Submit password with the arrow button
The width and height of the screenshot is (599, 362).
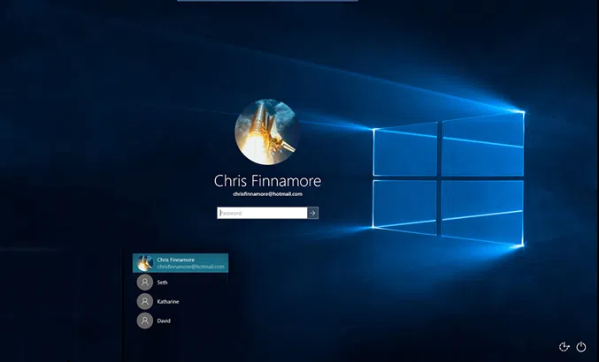point(313,213)
